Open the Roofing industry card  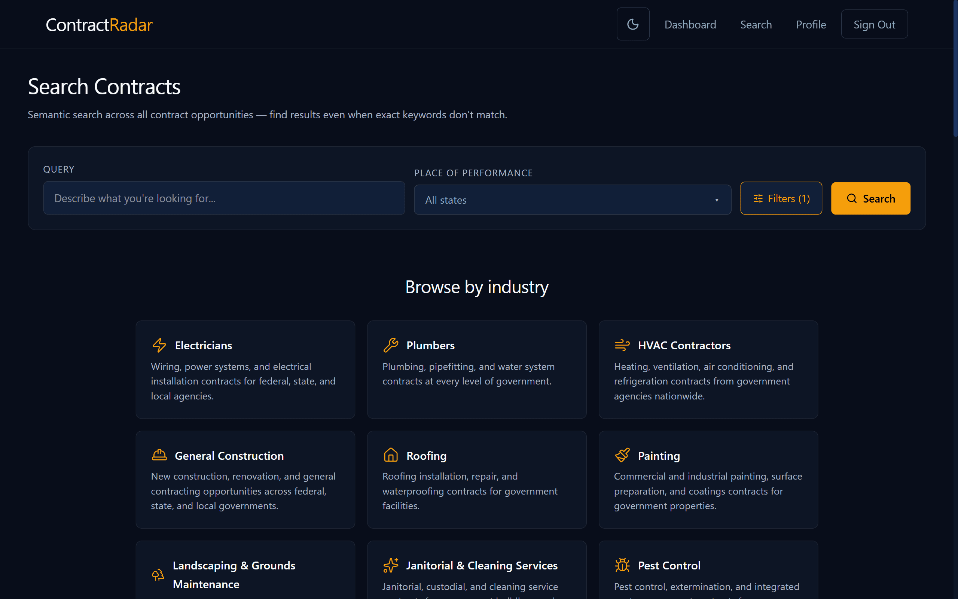tap(477, 480)
